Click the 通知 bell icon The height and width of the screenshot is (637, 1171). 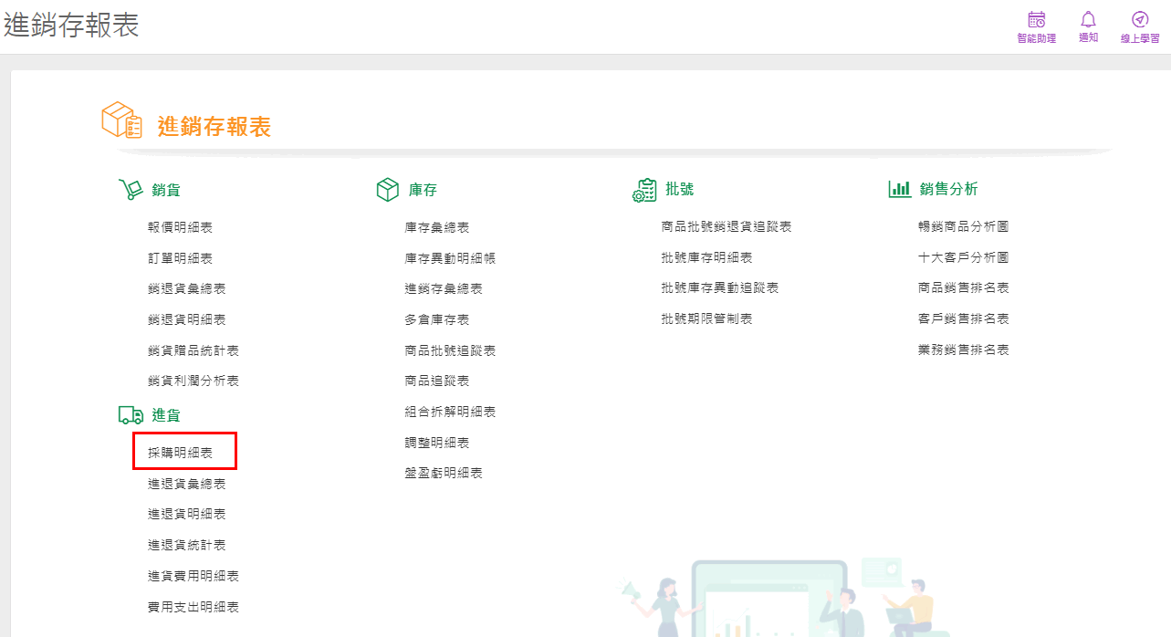(1088, 19)
